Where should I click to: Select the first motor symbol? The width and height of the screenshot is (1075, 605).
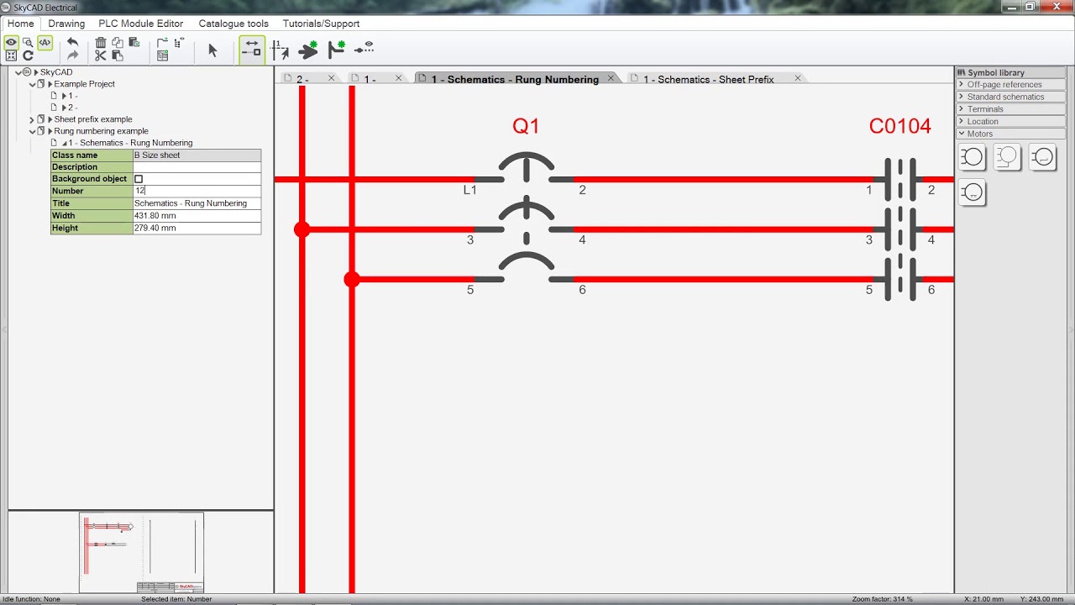click(x=972, y=156)
